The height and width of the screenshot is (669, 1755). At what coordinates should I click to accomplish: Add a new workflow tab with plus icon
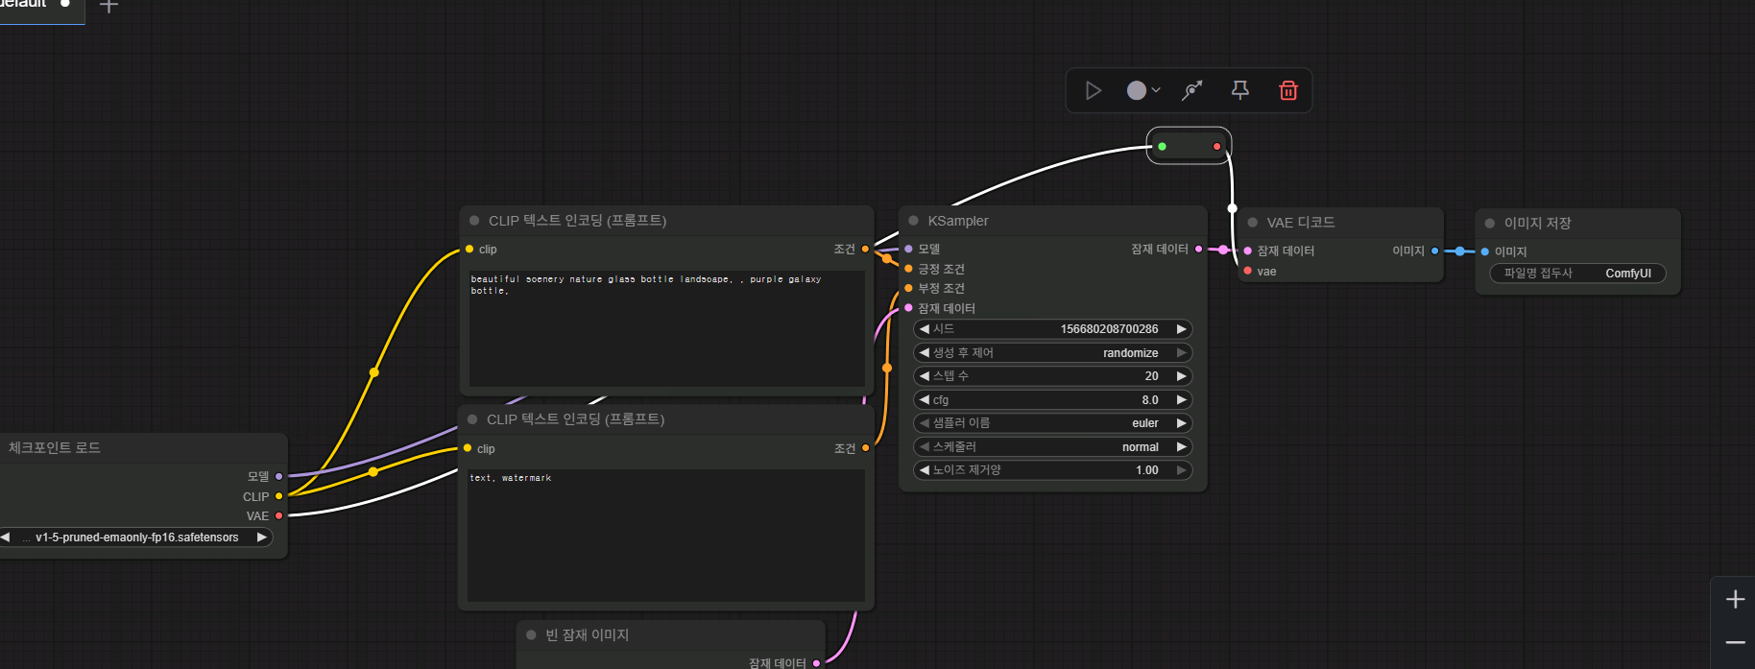tap(109, 7)
